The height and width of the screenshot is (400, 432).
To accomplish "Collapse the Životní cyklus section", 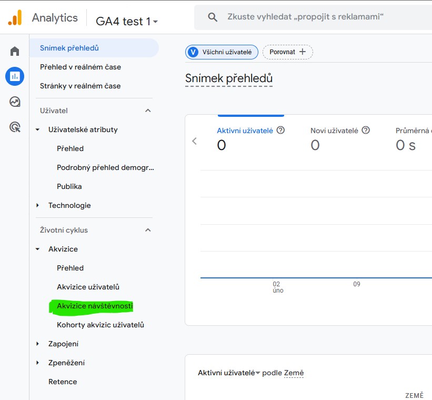I will pos(148,230).
